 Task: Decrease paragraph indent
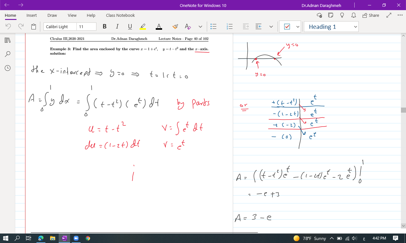[259, 27]
